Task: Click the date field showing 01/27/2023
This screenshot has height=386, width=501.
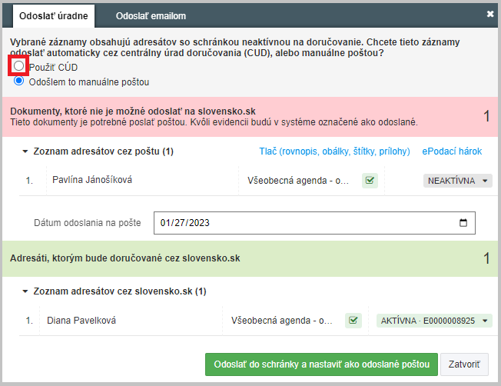Action: pos(300,223)
